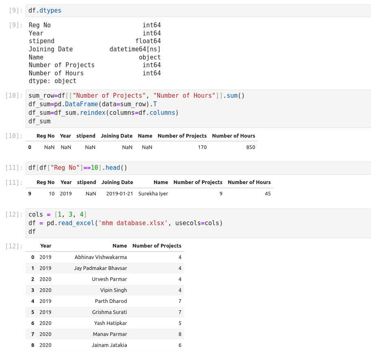Screen dimensions: 371x351
Task: Click the [12] input prompt label
Action: [14, 215]
